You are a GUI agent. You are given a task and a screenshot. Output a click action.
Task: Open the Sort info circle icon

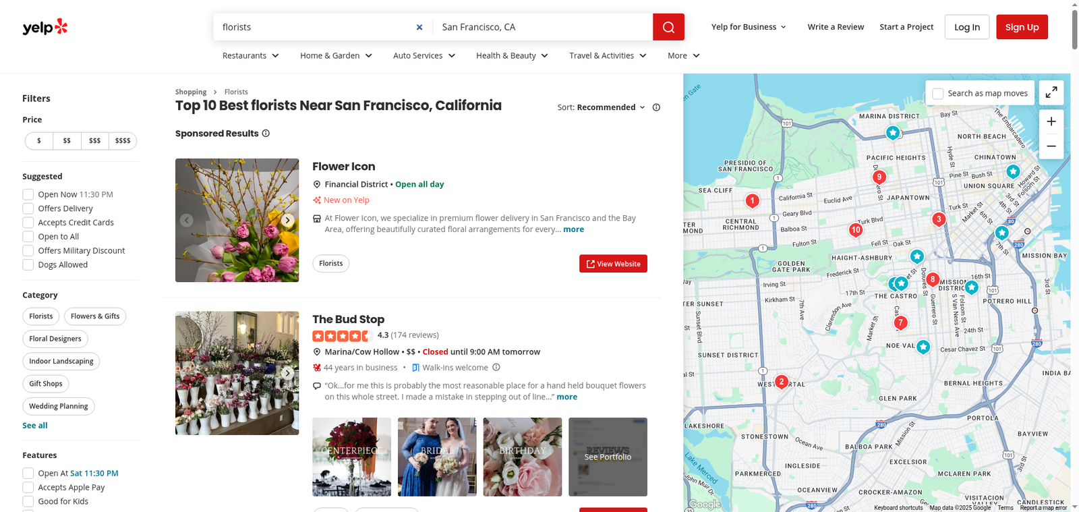(656, 107)
